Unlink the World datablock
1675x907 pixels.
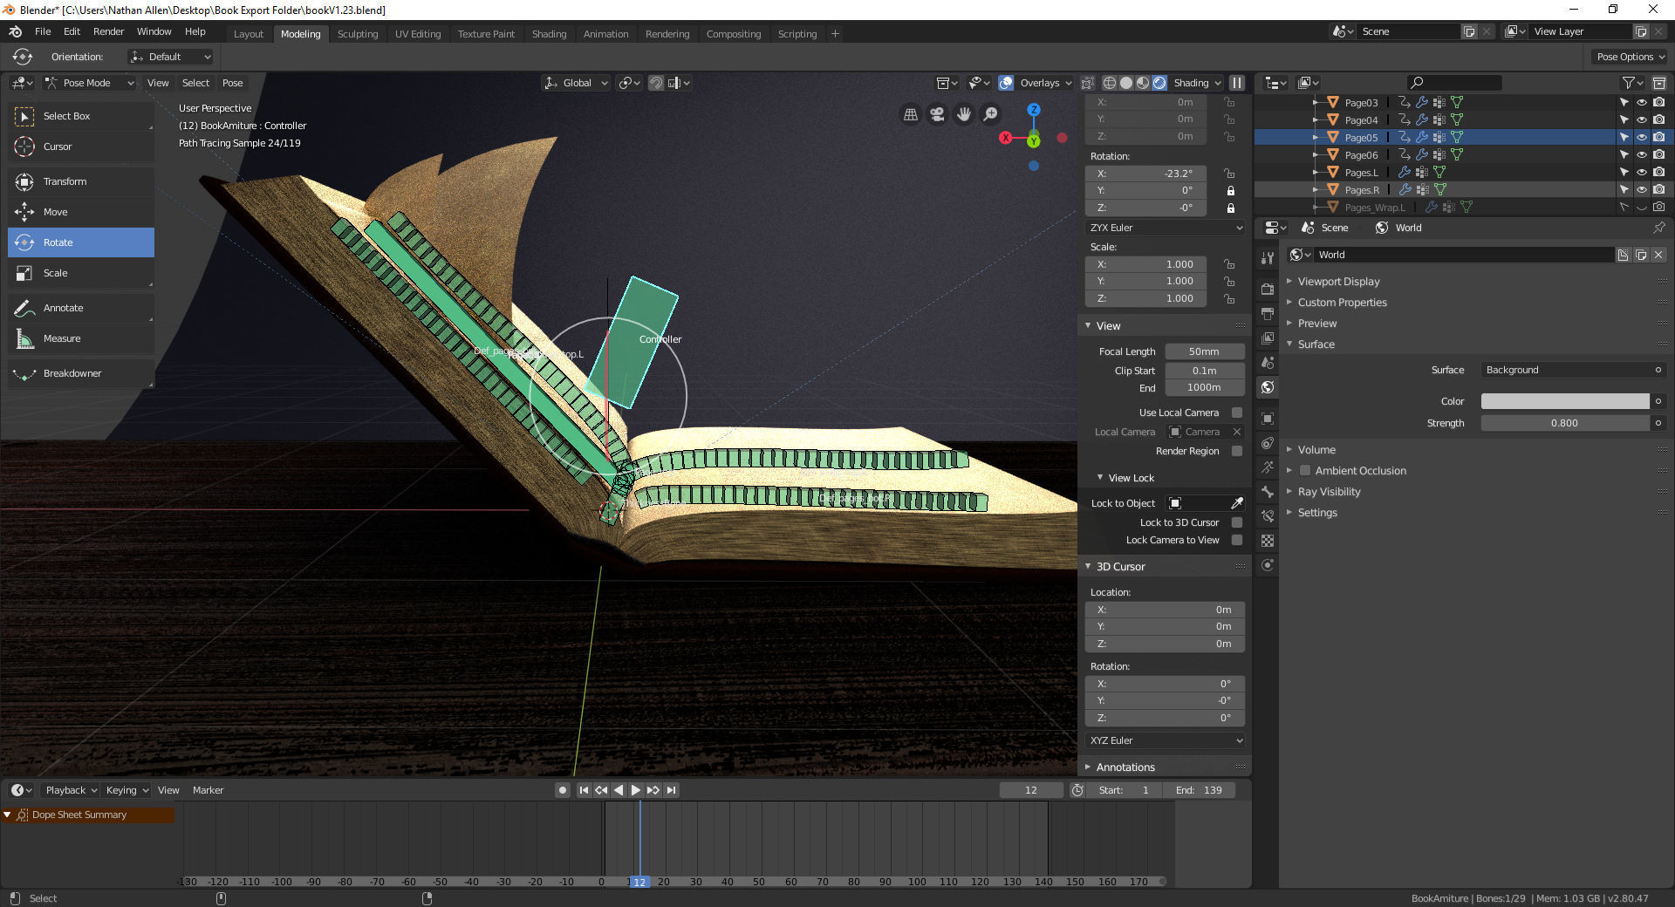pos(1658,255)
